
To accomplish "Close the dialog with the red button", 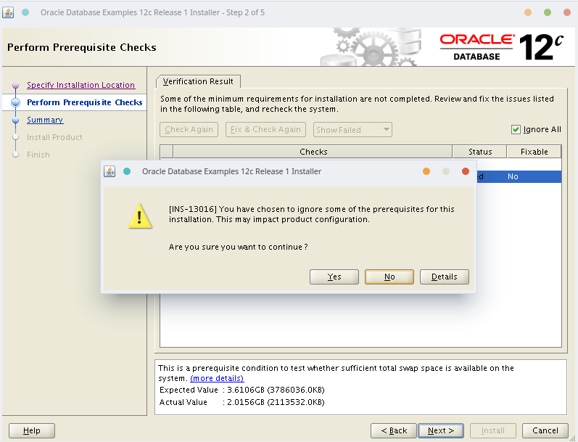I will coord(465,171).
